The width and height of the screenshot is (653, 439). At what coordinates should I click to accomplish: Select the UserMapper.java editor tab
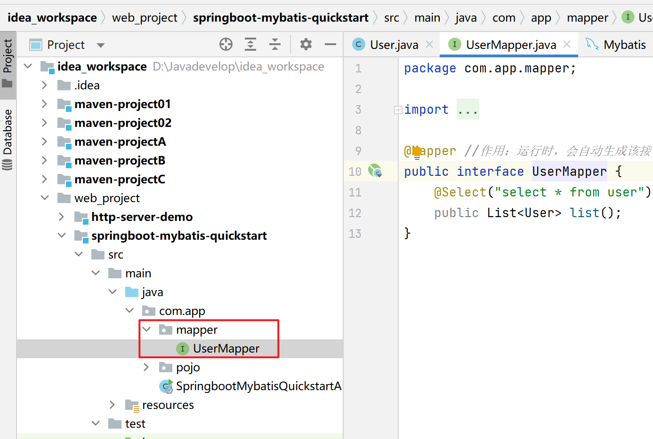(x=511, y=45)
